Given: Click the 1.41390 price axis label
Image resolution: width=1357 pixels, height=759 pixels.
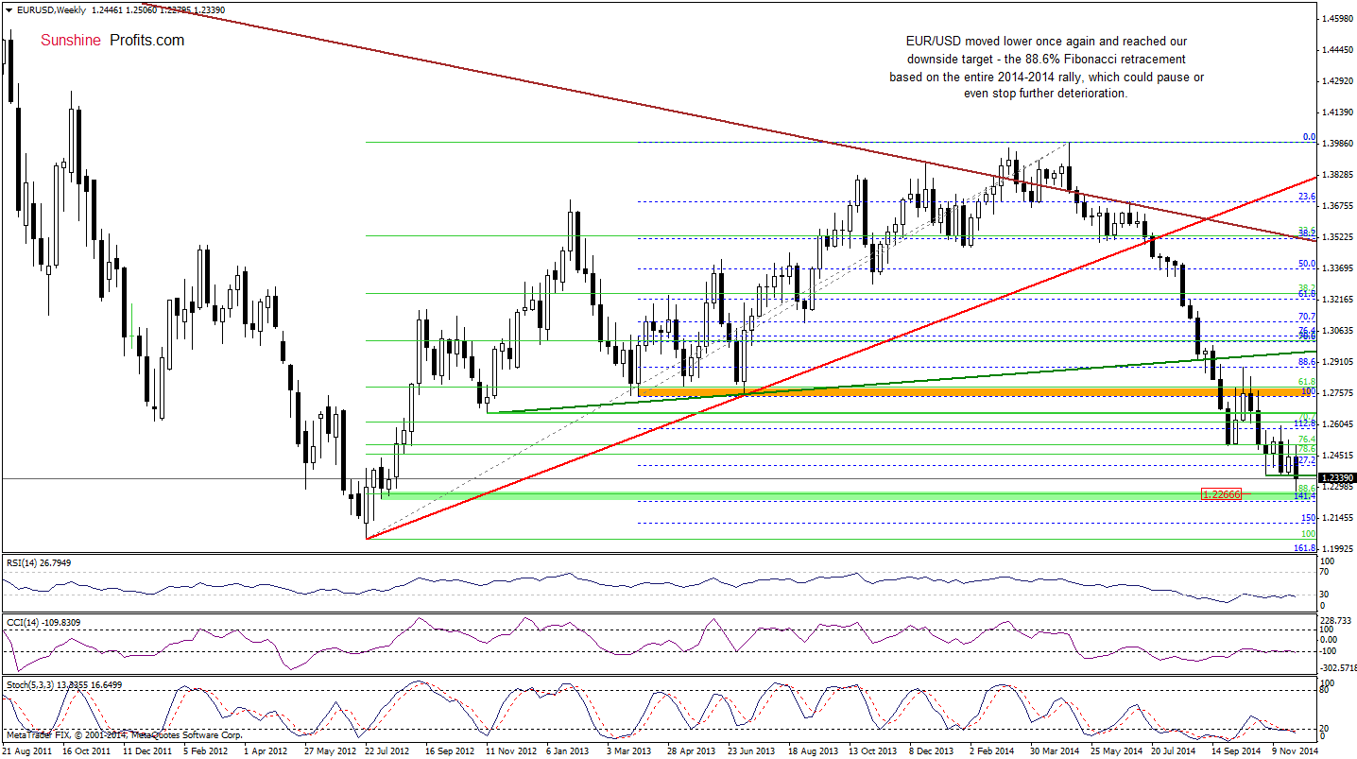Looking at the screenshot, I should (x=1339, y=112).
